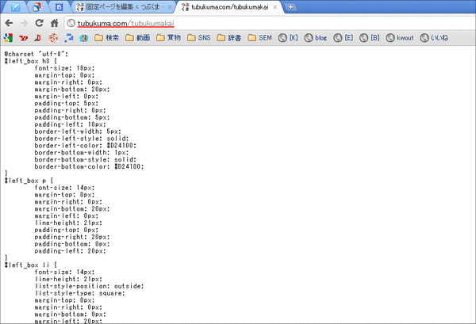
Task: Click the blog bookmark
Action: 316,38
